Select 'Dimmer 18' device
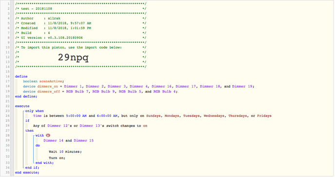336x177 pixels. pyautogui.click(x=210, y=87)
